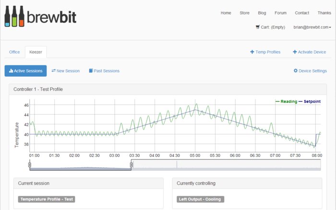336x210 pixels.
Task: Open the shopping cart icon
Action: pyautogui.click(x=258, y=27)
